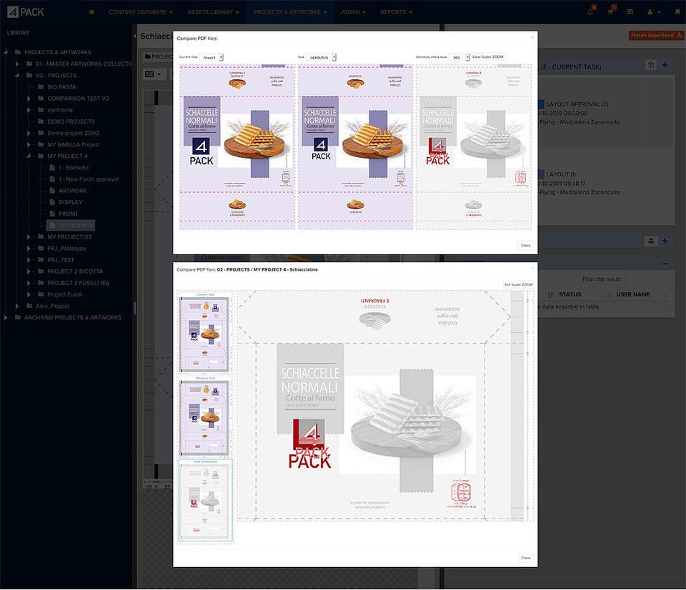The width and height of the screenshot is (686, 590).
Task: Click the ARTWORK file icon in the tree
Action: 52,191
